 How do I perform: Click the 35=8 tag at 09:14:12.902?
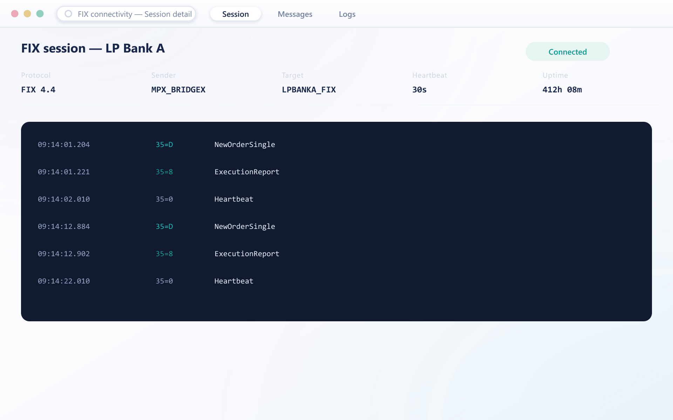pos(164,254)
